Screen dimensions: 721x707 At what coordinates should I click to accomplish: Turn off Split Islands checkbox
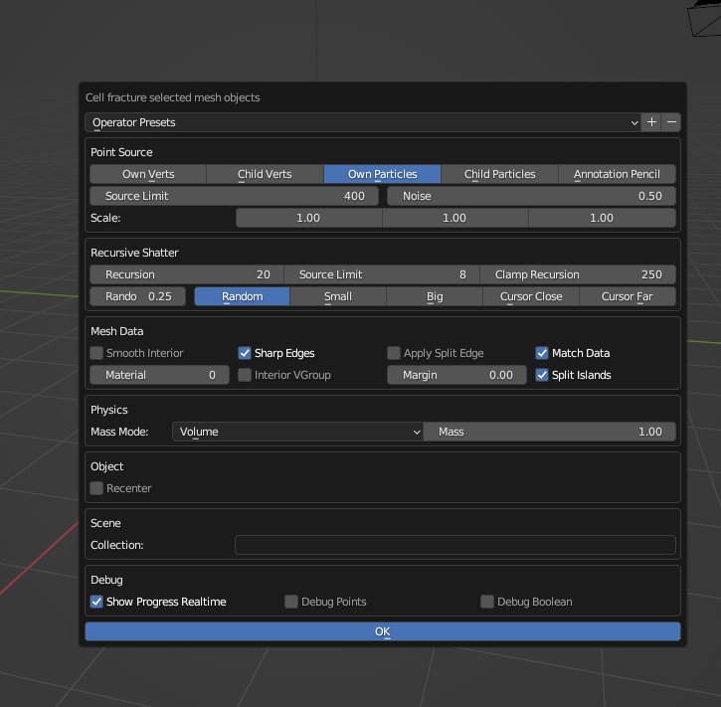542,375
